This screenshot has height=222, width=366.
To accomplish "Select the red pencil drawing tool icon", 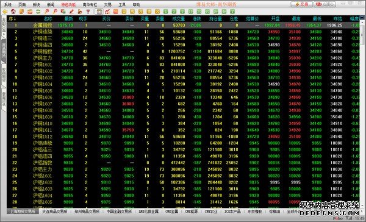I will tap(71, 12).
